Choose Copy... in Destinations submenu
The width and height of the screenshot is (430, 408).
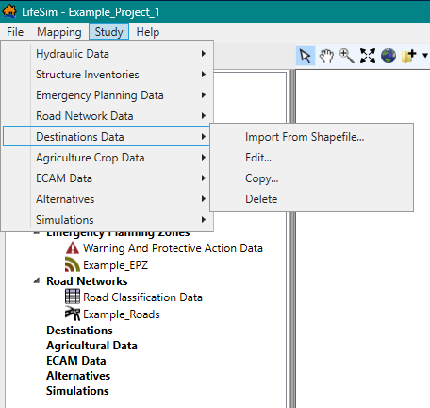(x=311, y=178)
